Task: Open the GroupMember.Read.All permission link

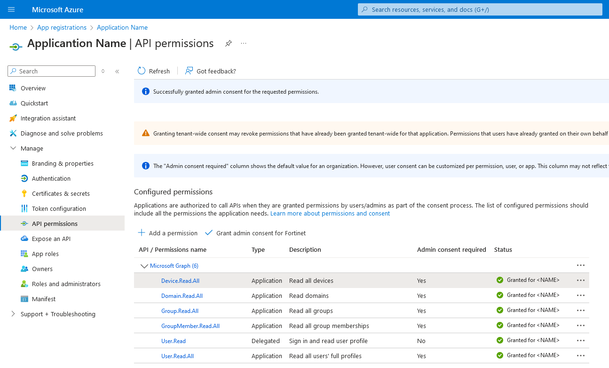Action: (x=190, y=326)
